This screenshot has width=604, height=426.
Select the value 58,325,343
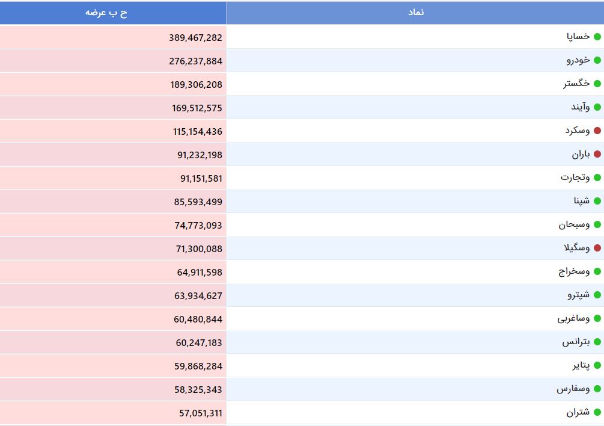198,390
